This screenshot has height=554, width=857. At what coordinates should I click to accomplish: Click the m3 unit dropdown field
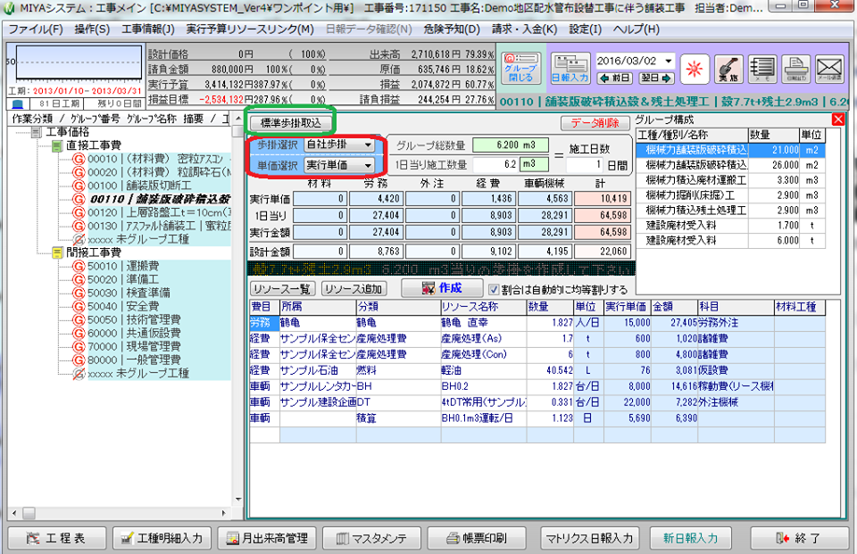coord(534,164)
